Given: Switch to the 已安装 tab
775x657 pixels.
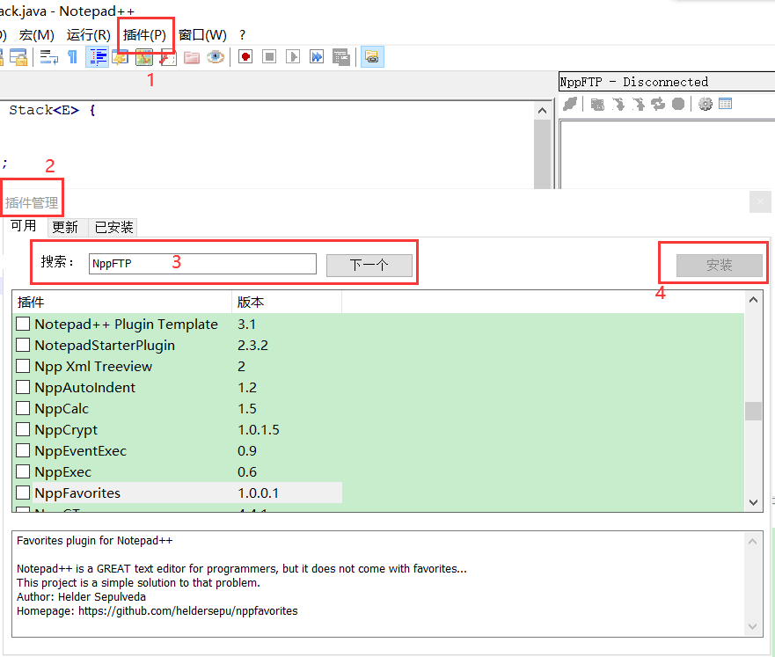Looking at the screenshot, I should (114, 228).
